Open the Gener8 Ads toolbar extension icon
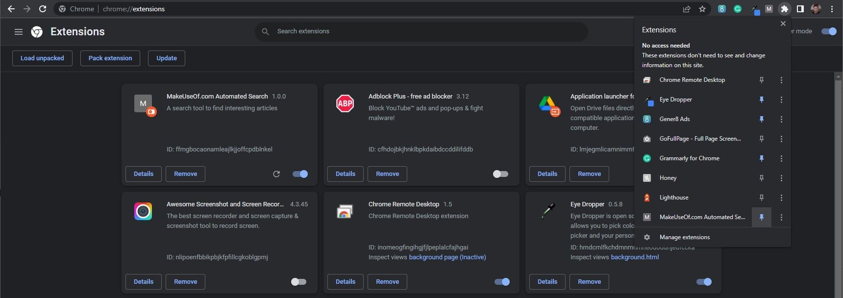 click(722, 9)
